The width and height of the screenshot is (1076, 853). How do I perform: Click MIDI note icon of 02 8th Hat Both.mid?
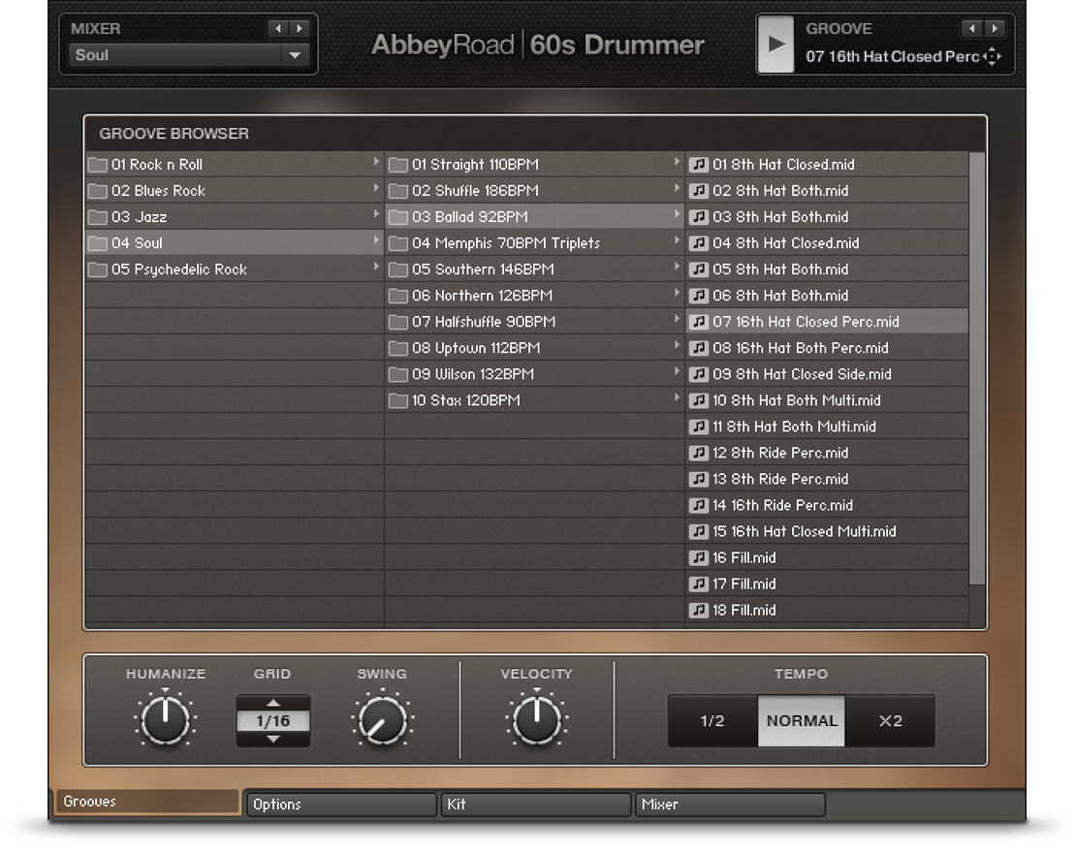[699, 191]
